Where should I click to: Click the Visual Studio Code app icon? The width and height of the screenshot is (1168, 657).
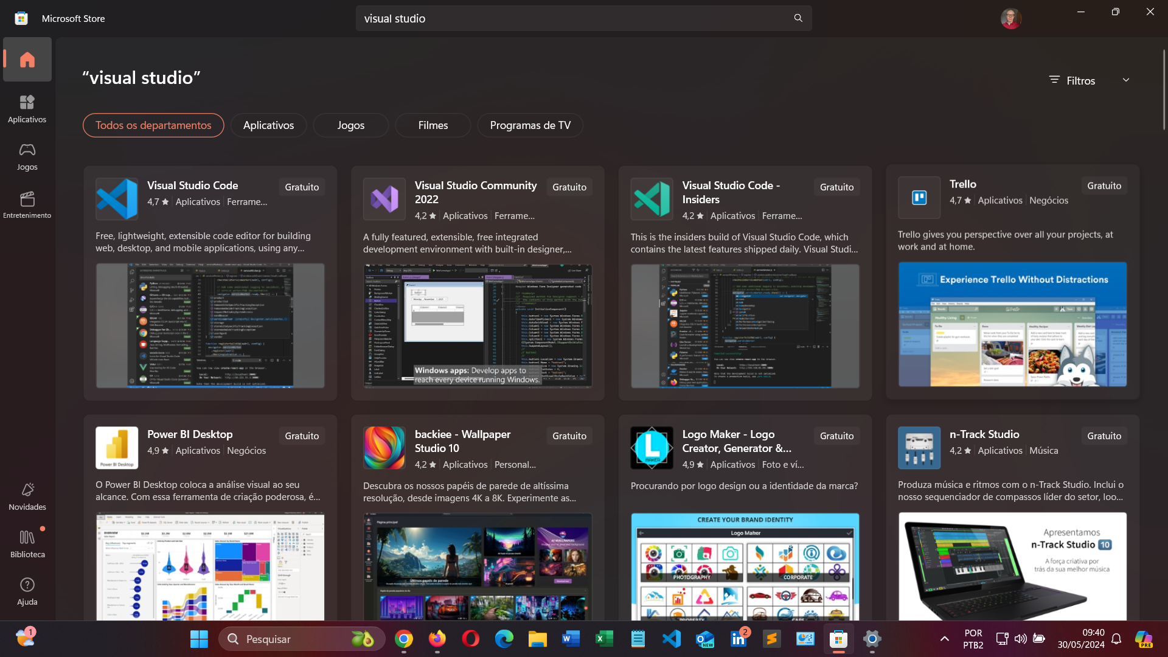(117, 199)
